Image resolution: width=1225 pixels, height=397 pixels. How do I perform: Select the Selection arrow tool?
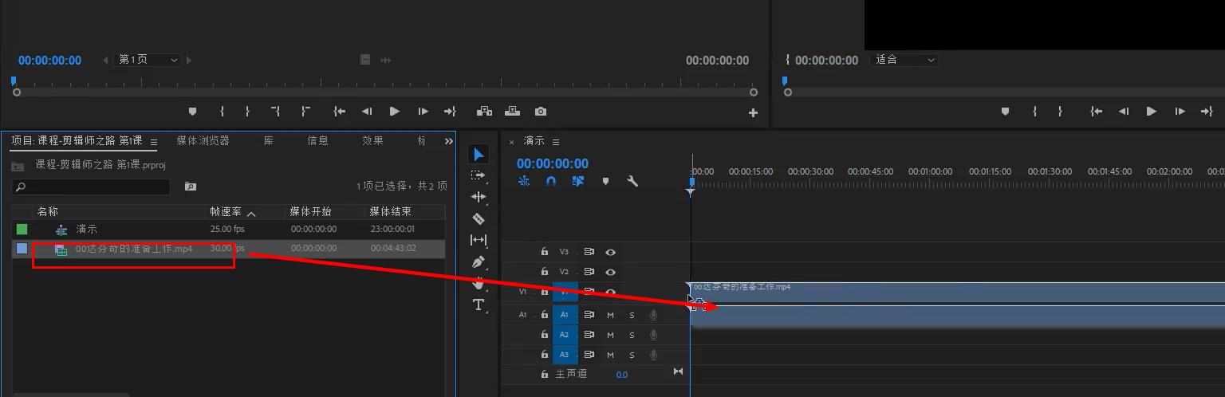479,154
